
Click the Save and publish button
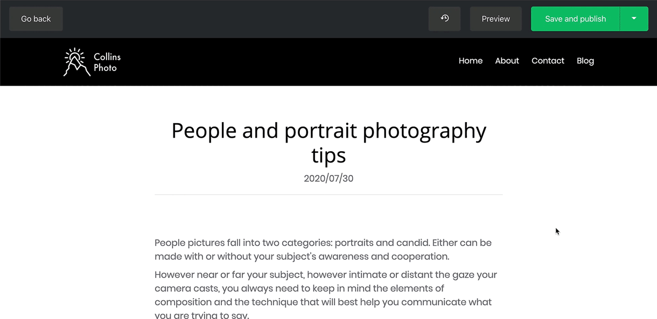tap(575, 19)
